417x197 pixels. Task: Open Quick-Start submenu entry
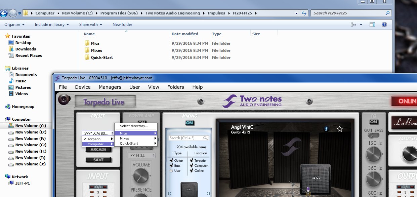[x=136, y=144]
